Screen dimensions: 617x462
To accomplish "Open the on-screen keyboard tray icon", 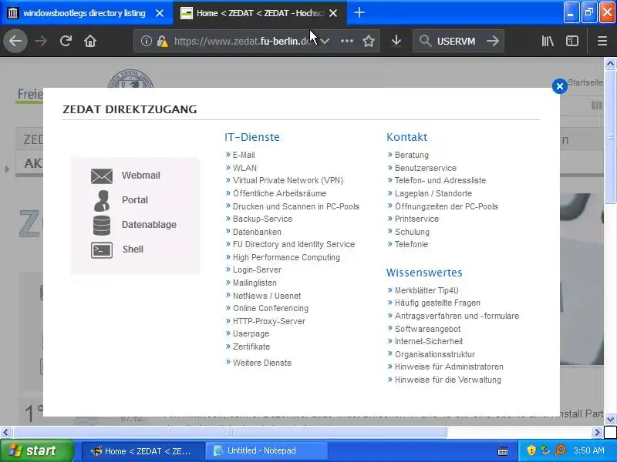I will (x=503, y=450).
